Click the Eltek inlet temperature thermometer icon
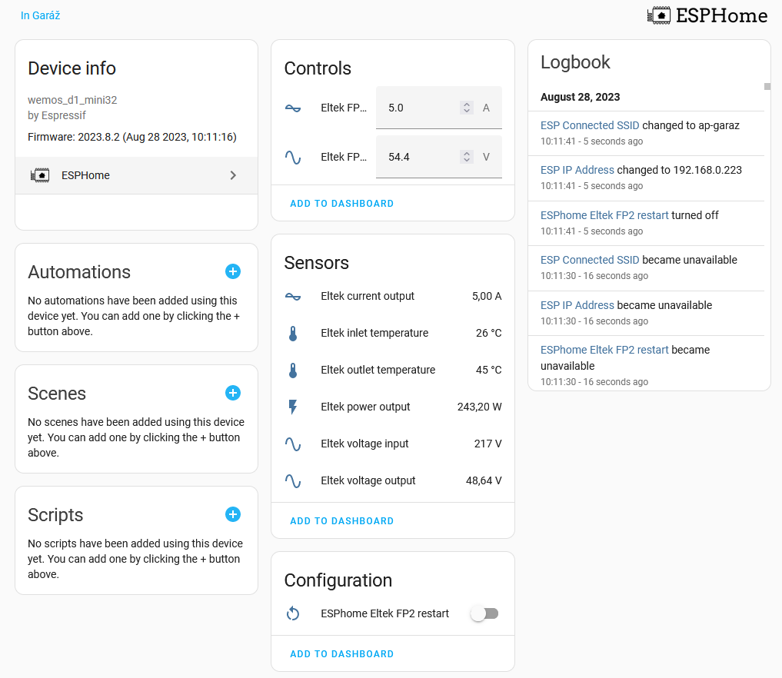782x678 pixels. click(293, 333)
